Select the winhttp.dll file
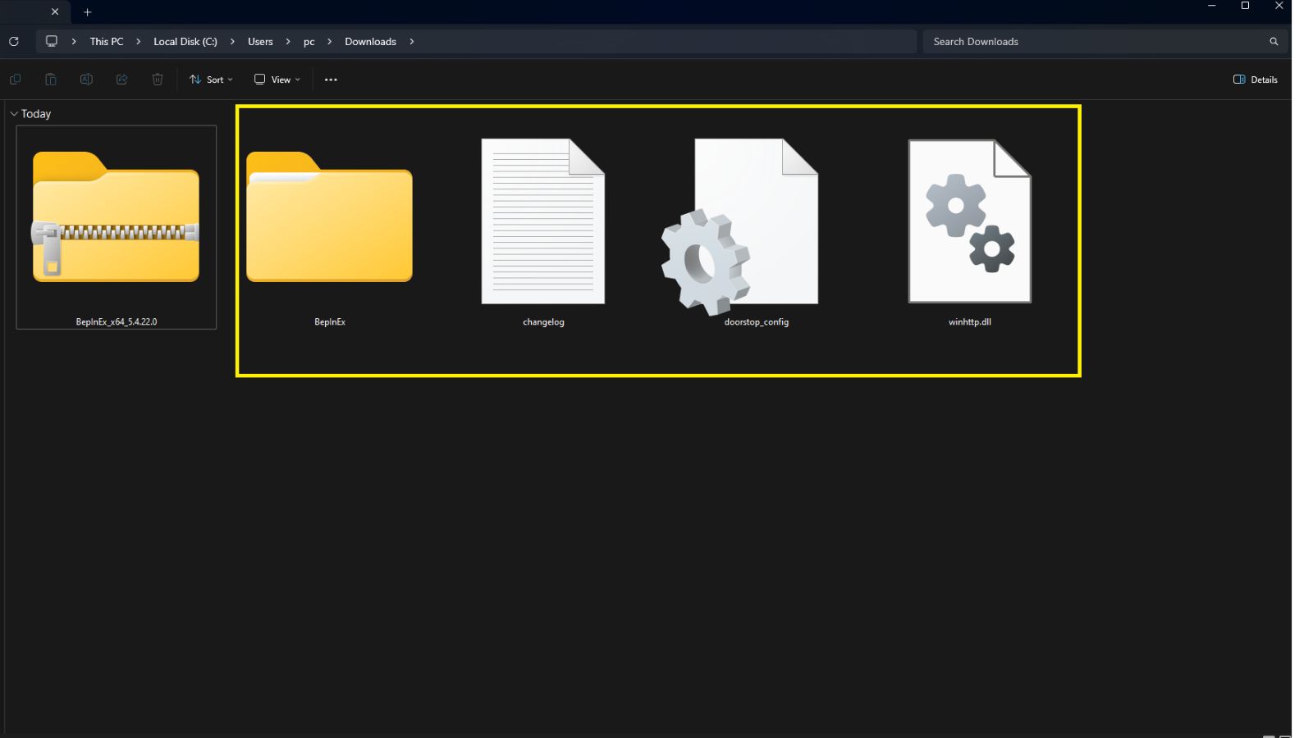Image resolution: width=1313 pixels, height=738 pixels. click(x=969, y=221)
